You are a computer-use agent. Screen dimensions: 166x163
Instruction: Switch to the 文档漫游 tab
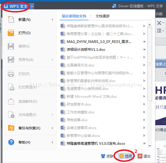pyautogui.click(x=102, y=16)
